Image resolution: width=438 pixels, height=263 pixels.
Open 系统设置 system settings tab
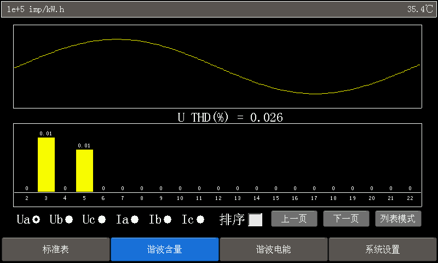(x=383, y=250)
